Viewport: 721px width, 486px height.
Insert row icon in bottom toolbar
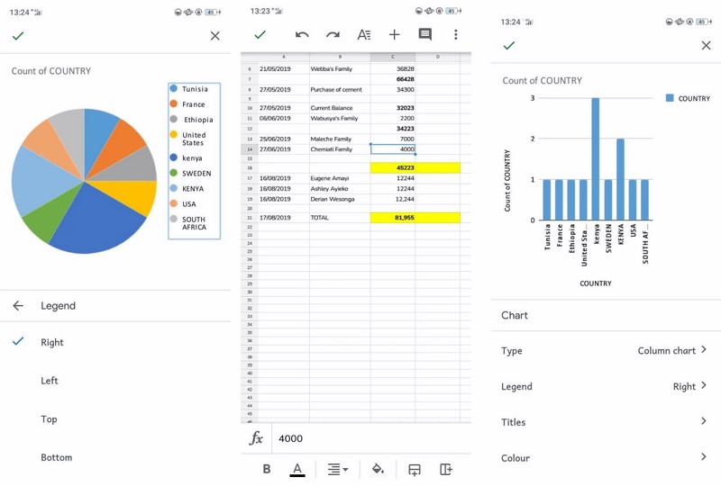415,470
